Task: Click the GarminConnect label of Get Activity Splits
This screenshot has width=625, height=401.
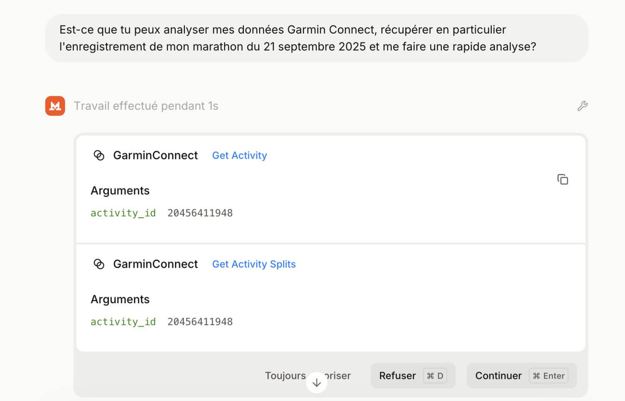Action: click(155, 264)
